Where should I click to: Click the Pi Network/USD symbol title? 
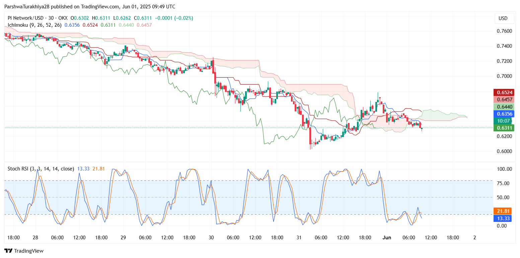tap(25, 18)
